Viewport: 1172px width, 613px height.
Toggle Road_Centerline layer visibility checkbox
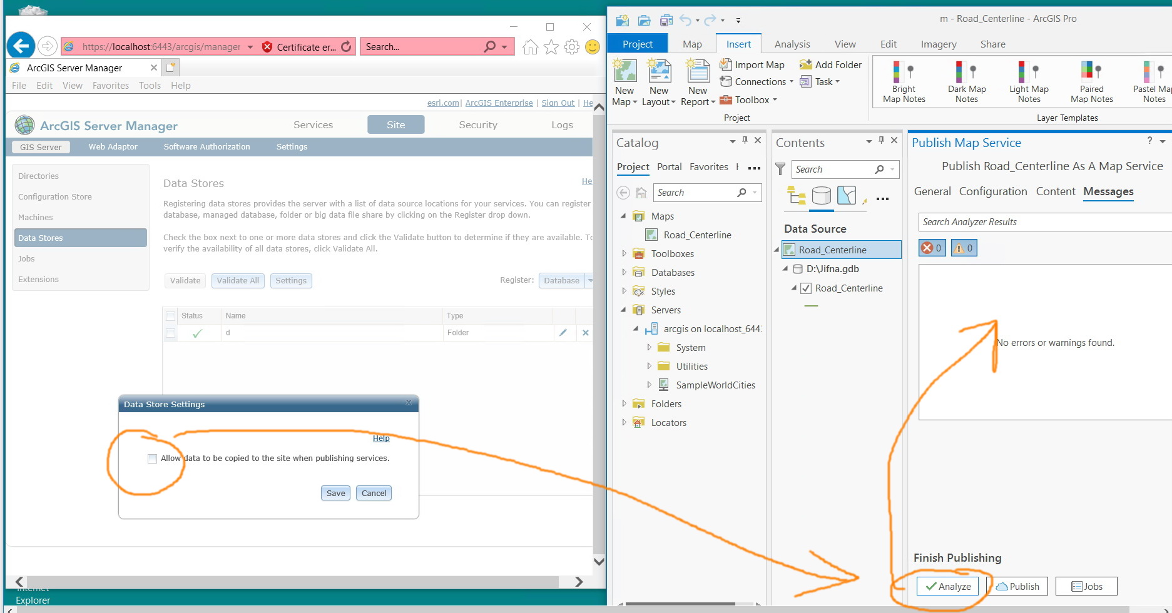point(807,288)
